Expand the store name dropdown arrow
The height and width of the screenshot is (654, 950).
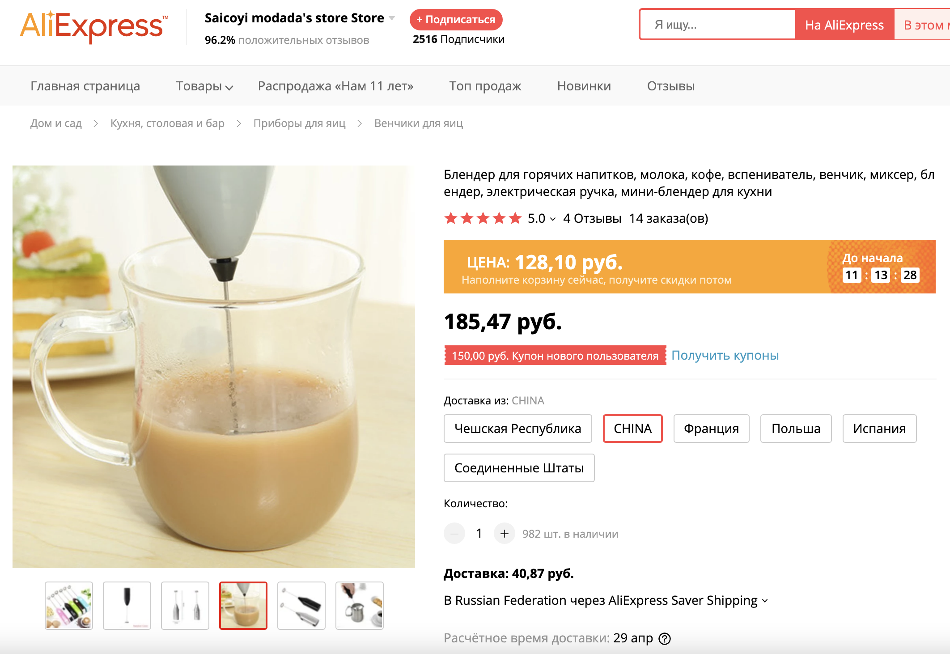[392, 18]
